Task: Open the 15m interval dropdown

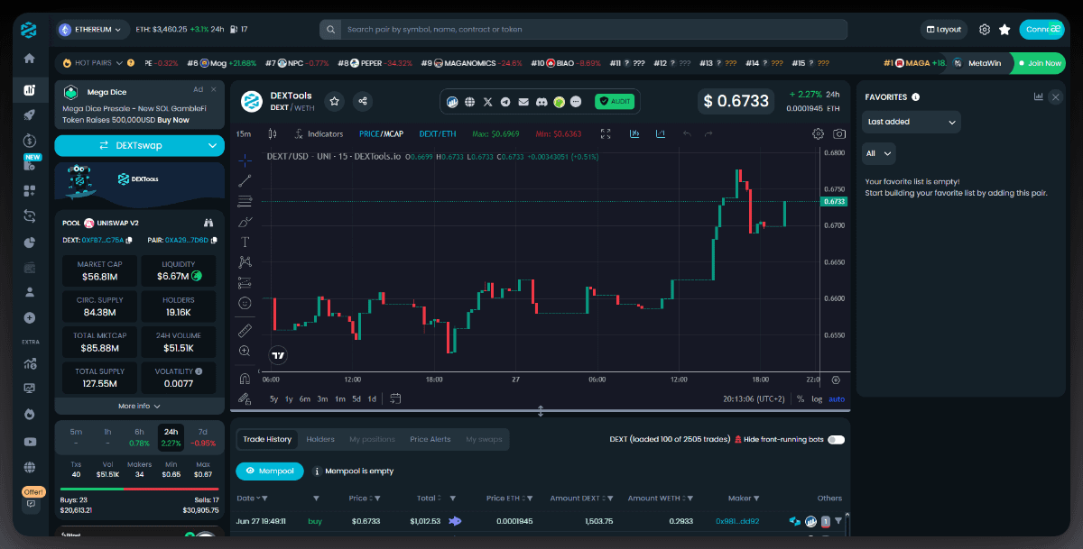Action: coord(244,133)
